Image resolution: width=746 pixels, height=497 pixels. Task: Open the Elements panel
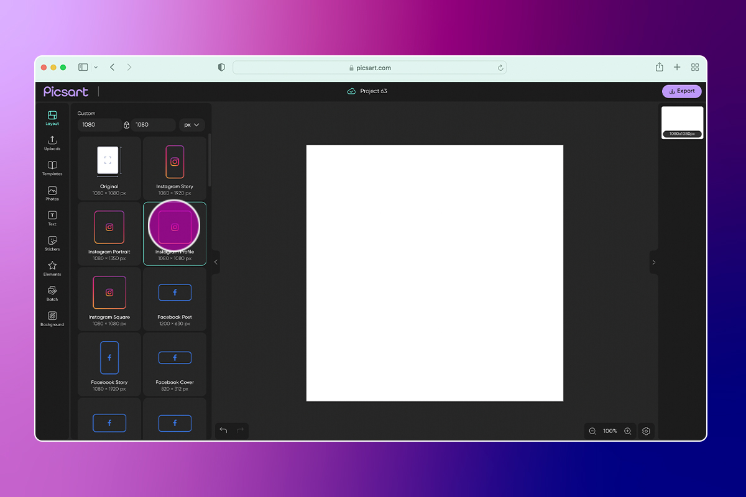coord(52,268)
